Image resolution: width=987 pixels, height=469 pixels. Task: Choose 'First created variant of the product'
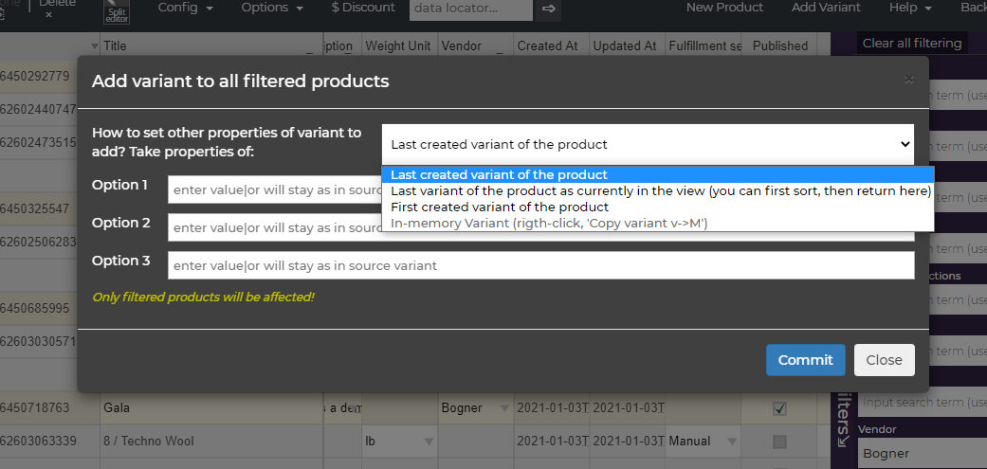(499, 207)
